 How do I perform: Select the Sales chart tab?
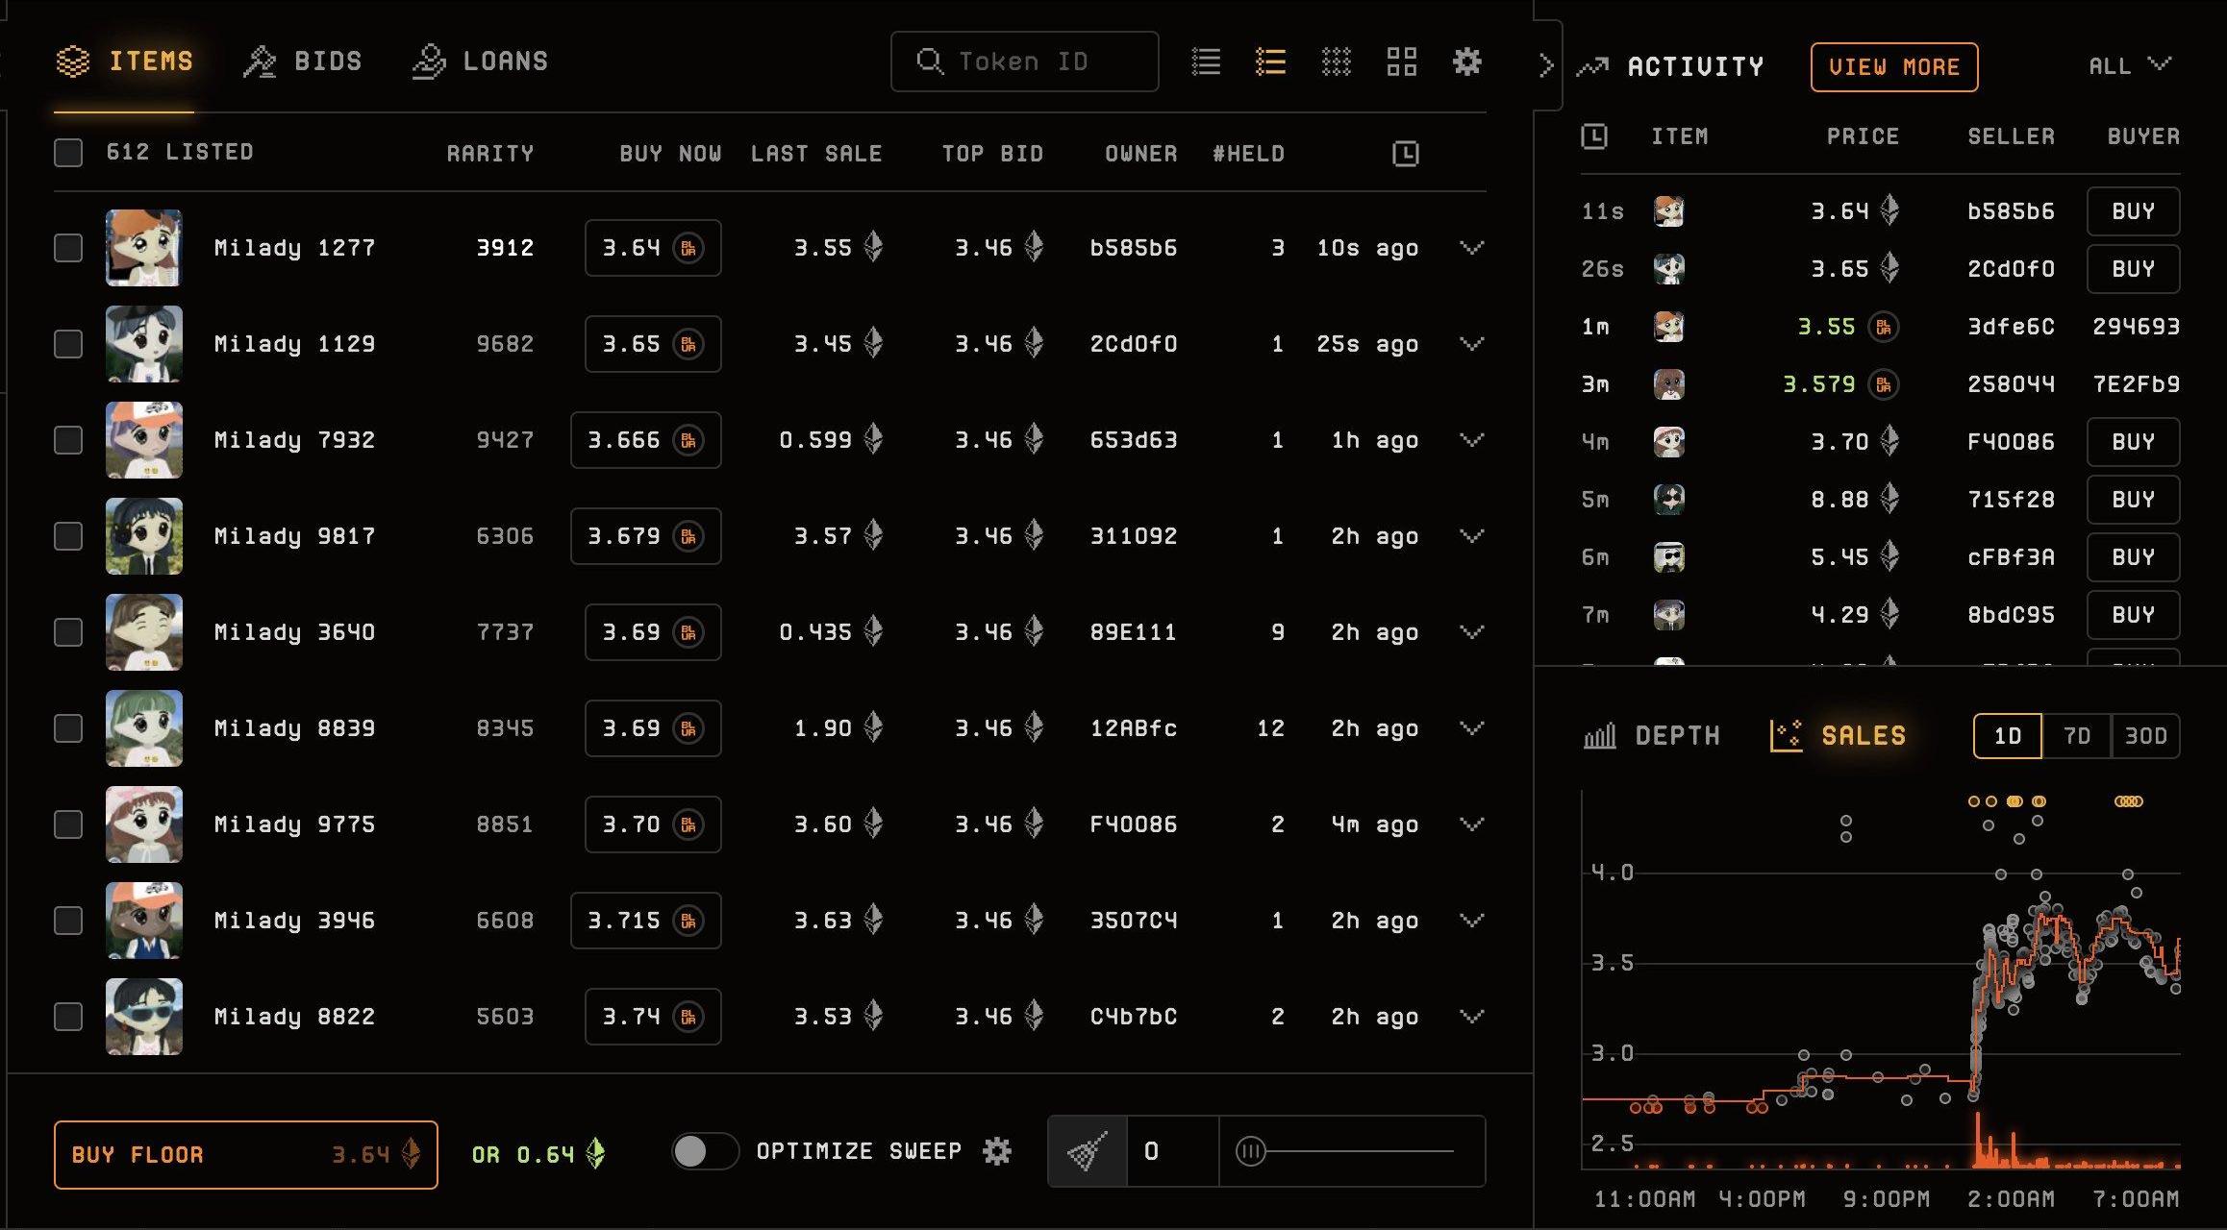[x=1838, y=736]
